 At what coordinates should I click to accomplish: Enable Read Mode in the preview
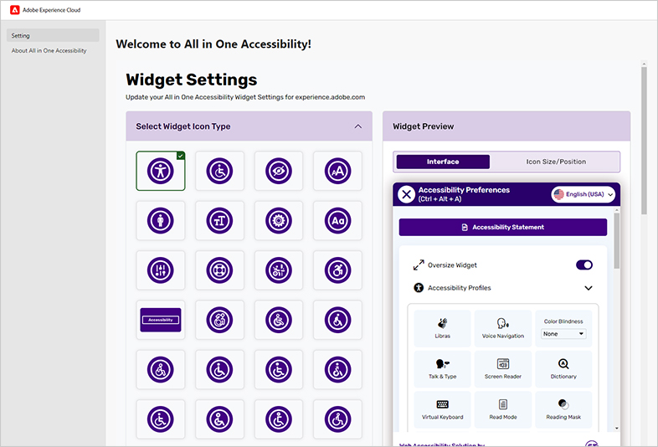[503, 409]
